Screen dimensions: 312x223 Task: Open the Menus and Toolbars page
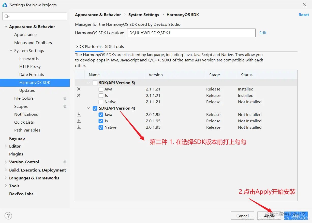point(33,43)
